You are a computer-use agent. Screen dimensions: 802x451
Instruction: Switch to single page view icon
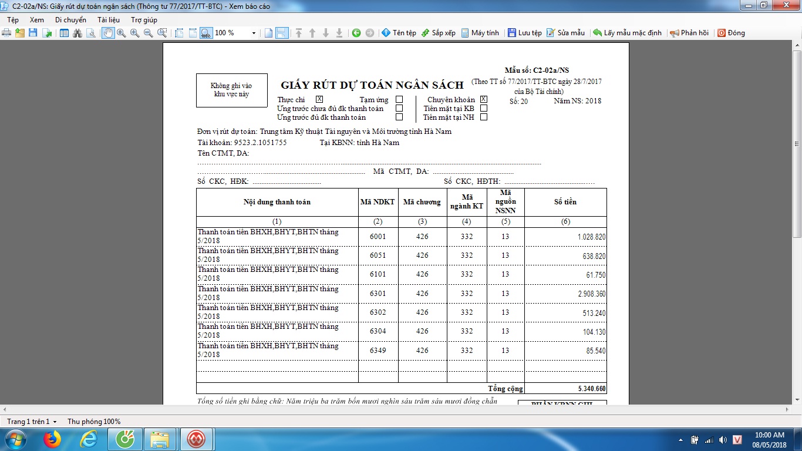[268, 33]
